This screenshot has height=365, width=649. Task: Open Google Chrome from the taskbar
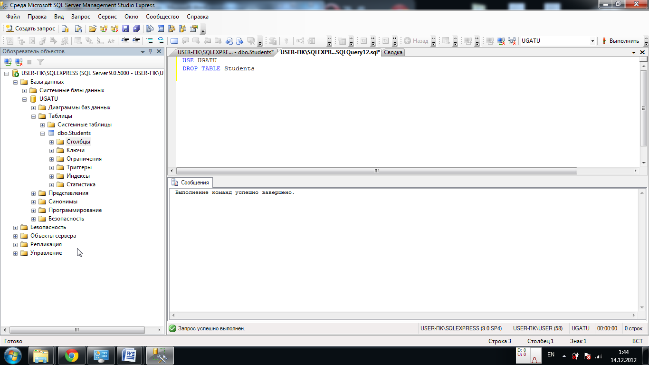tap(72, 355)
